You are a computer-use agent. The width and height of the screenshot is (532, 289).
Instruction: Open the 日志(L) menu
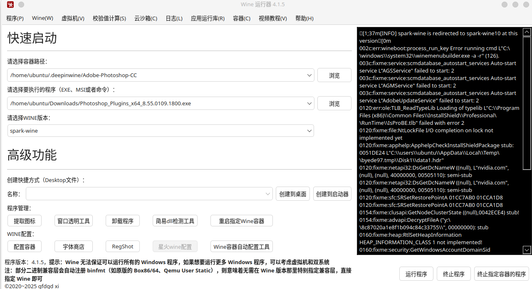click(174, 18)
